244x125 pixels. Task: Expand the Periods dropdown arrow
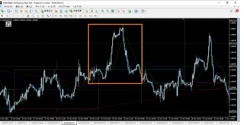click(139, 11)
